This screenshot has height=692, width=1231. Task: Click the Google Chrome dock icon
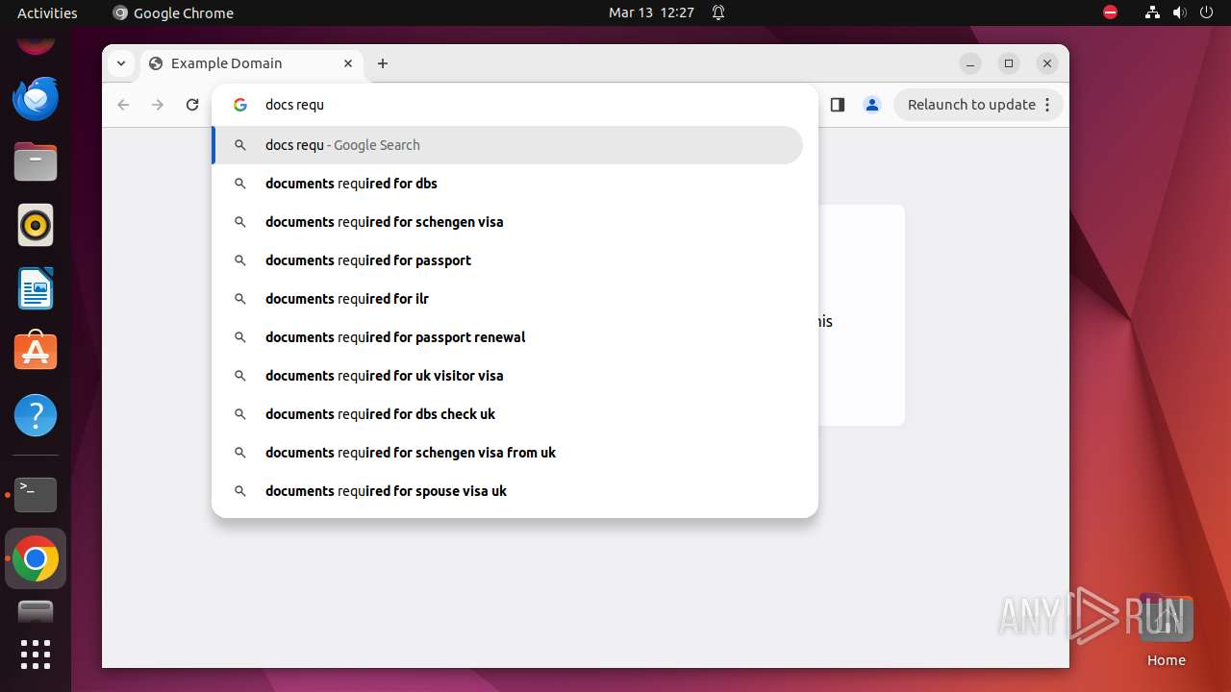coord(36,558)
